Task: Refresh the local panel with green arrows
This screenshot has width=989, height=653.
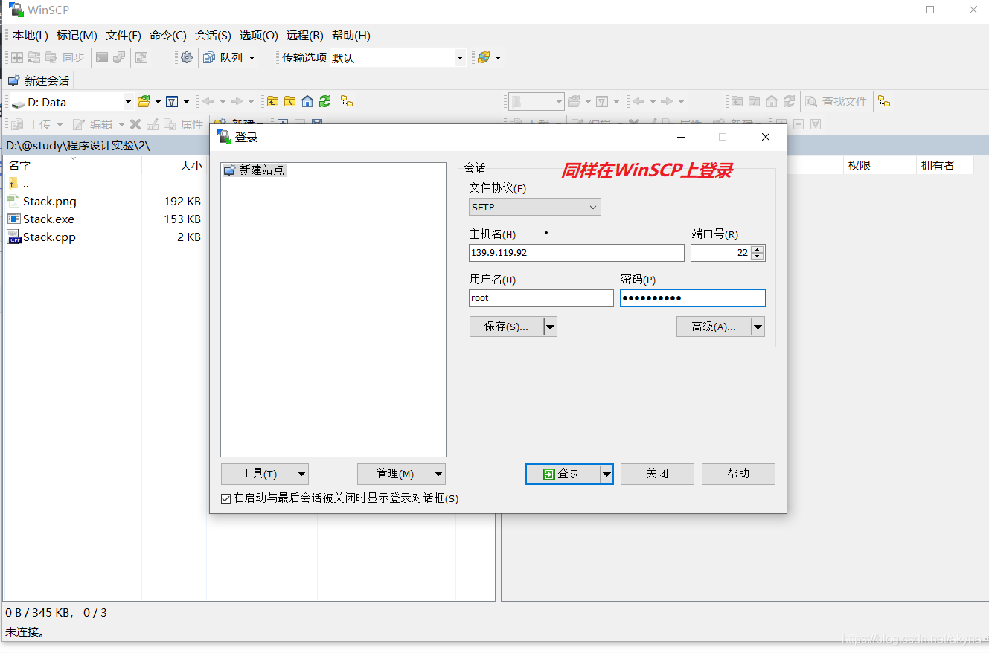Action: point(324,101)
